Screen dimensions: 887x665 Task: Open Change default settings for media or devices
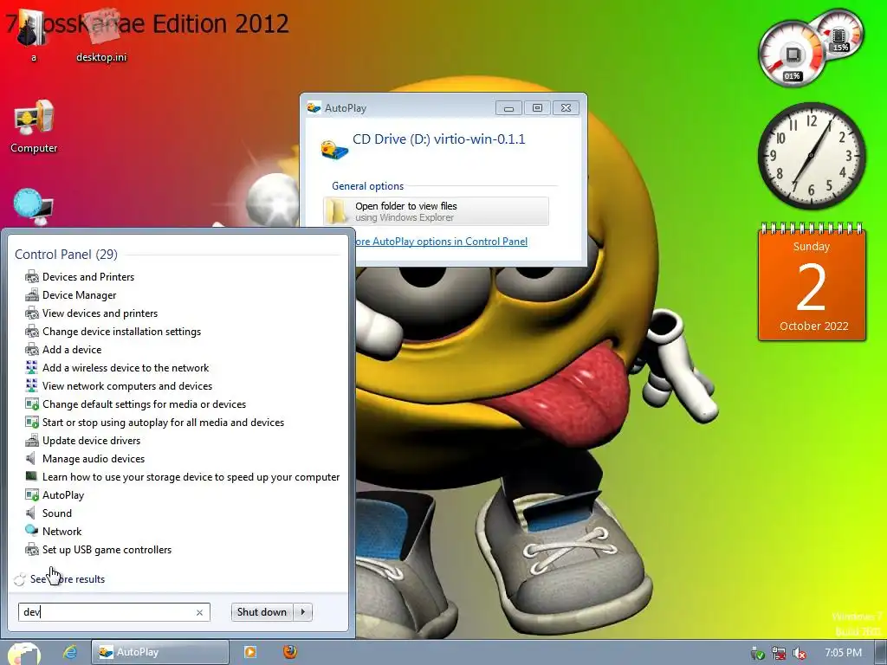coord(136,404)
